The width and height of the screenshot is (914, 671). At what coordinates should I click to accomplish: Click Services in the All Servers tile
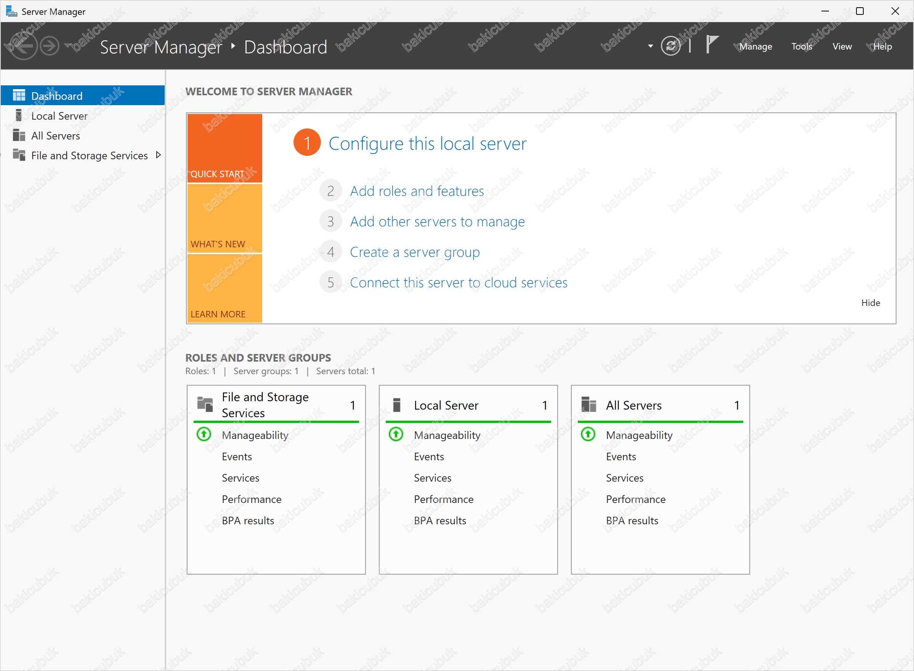pyautogui.click(x=624, y=478)
